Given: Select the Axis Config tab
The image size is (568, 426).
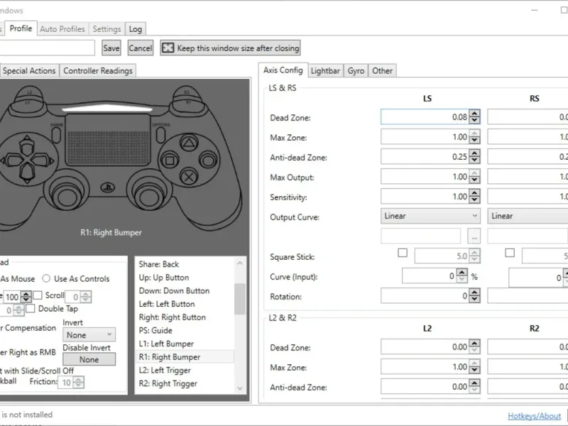Looking at the screenshot, I should pyautogui.click(x=283, y=70).
